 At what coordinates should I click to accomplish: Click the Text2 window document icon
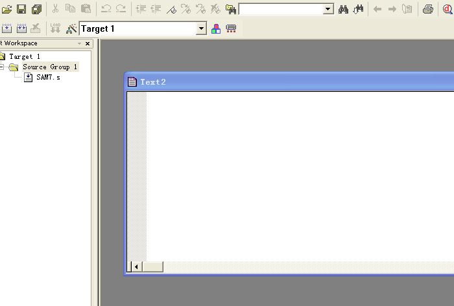tap(132, 82)
